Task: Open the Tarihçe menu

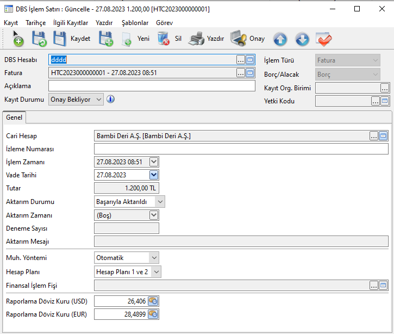Action: [x=35, y=23]
